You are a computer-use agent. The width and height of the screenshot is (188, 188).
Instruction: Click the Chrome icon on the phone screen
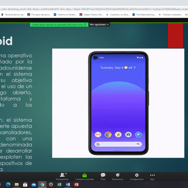[x=108, y=134]
